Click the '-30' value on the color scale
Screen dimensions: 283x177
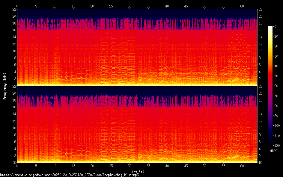(x=278, y=57)
